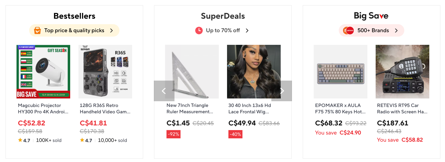Open the Bestsellers section heading

pos(74,16)
